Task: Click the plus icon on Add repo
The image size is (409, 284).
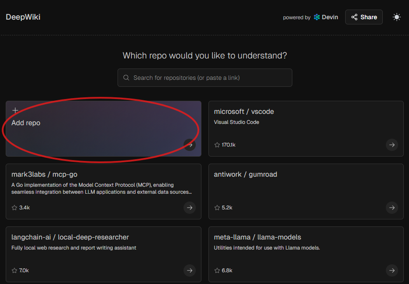Action: [15, 110]
